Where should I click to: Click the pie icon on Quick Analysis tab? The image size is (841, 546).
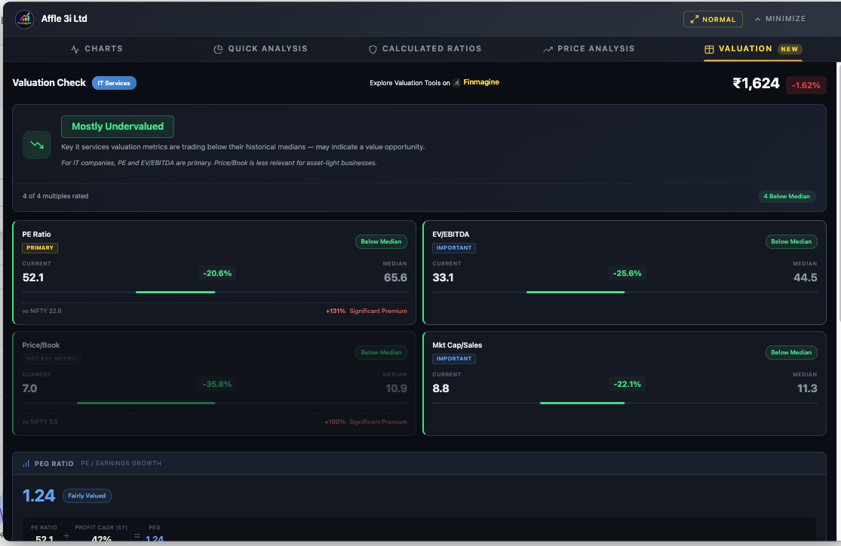tap(219, 49)
